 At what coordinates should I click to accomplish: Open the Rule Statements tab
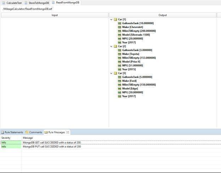click(x=13, y=132)
